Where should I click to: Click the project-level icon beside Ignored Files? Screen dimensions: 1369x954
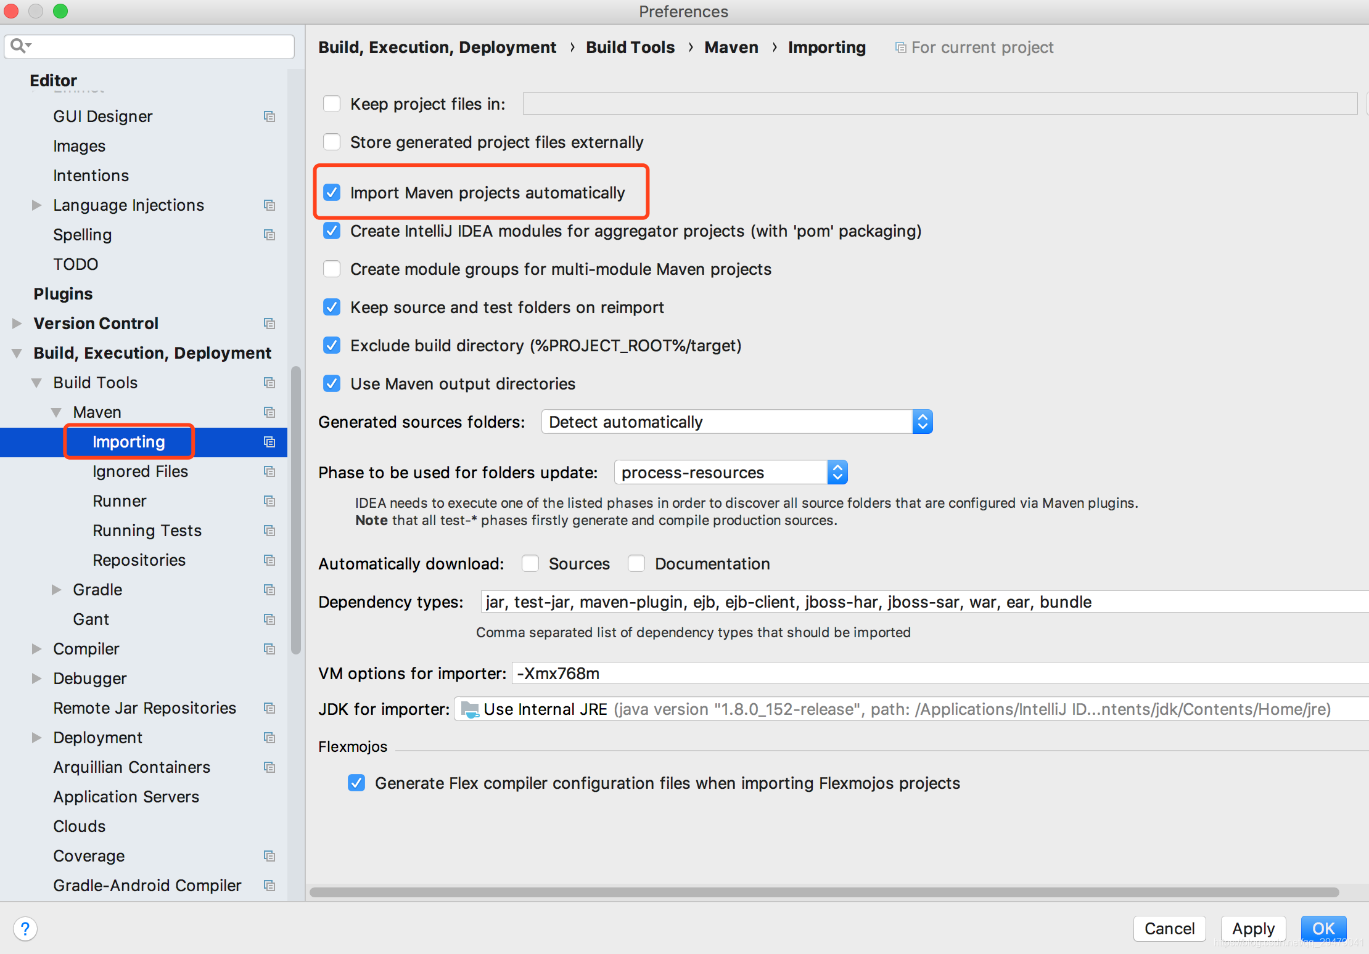coord(269,471)
